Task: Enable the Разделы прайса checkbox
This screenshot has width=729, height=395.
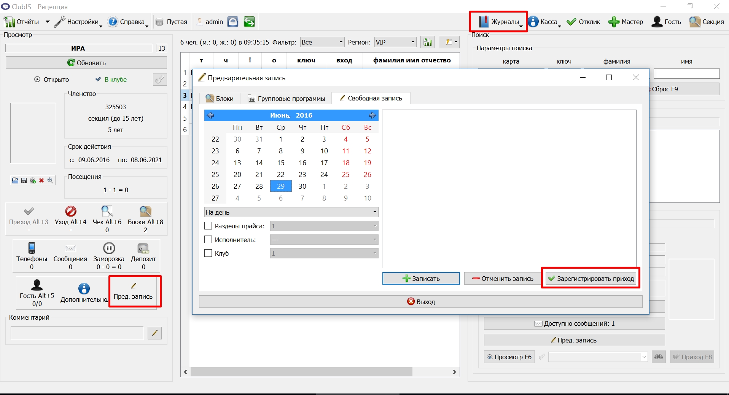Action: pyautogui.click(x=208, y=226)
